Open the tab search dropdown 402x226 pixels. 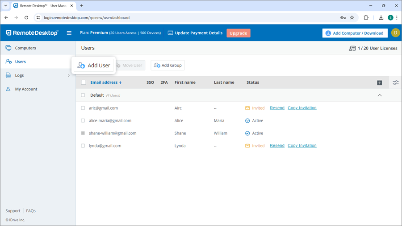coord(5,6)
